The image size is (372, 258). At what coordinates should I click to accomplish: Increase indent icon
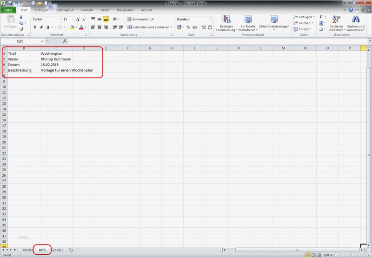(121, 27)
